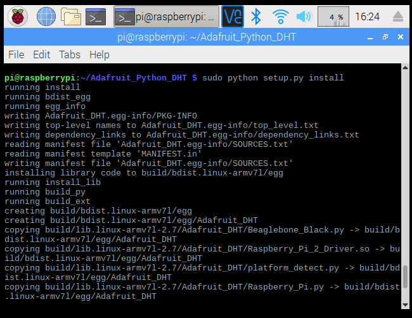412x318 pixels.
Task: Click the 'running bdist_egg' line
Action: [x=48, y=97]
